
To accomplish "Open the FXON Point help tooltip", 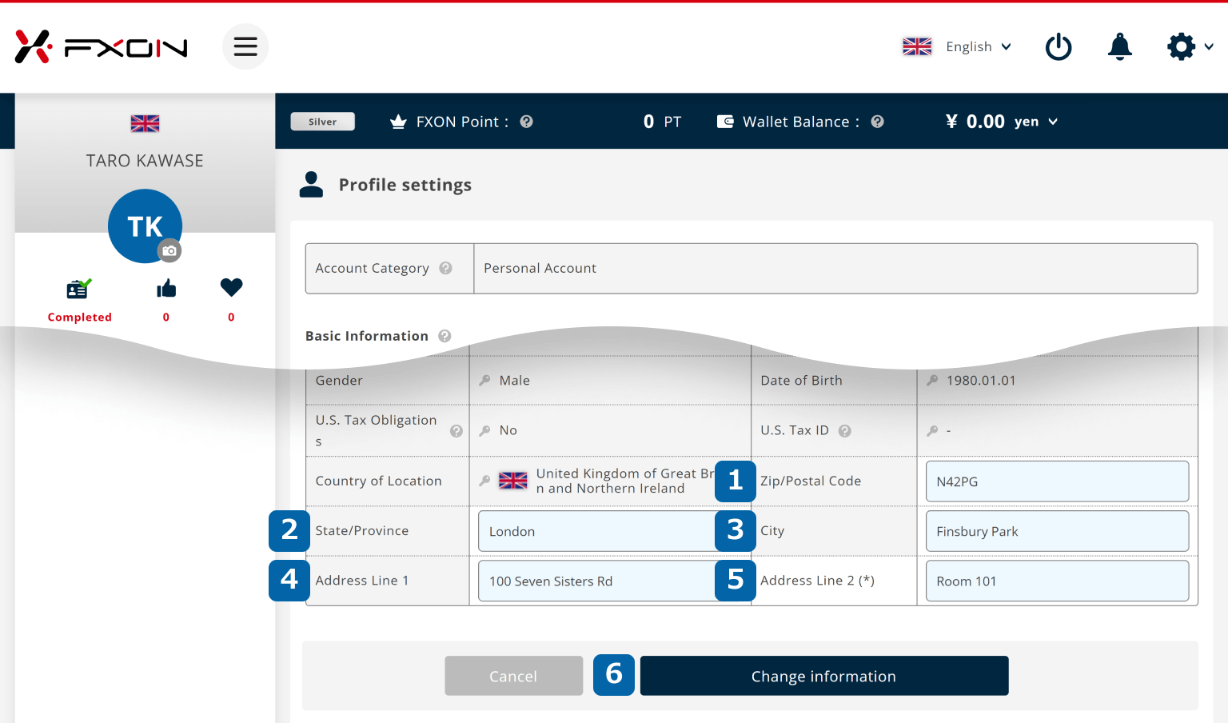I will pos(526,122).
